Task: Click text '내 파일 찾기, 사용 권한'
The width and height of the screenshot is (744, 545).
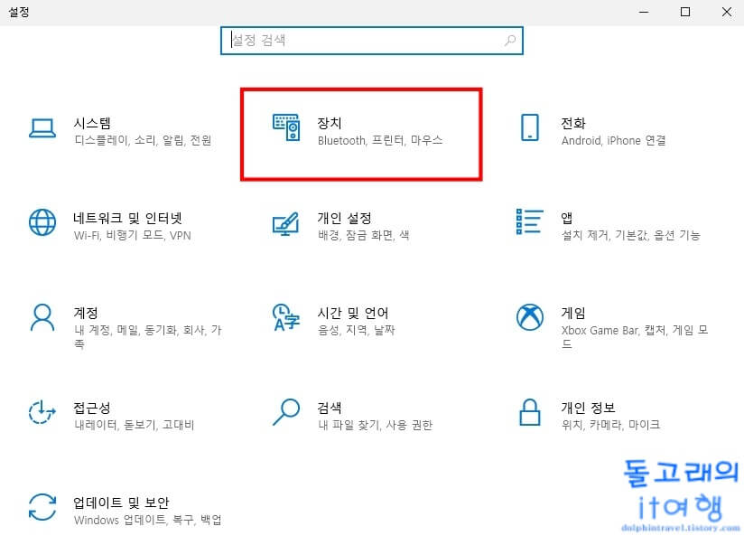Action: 375,425
